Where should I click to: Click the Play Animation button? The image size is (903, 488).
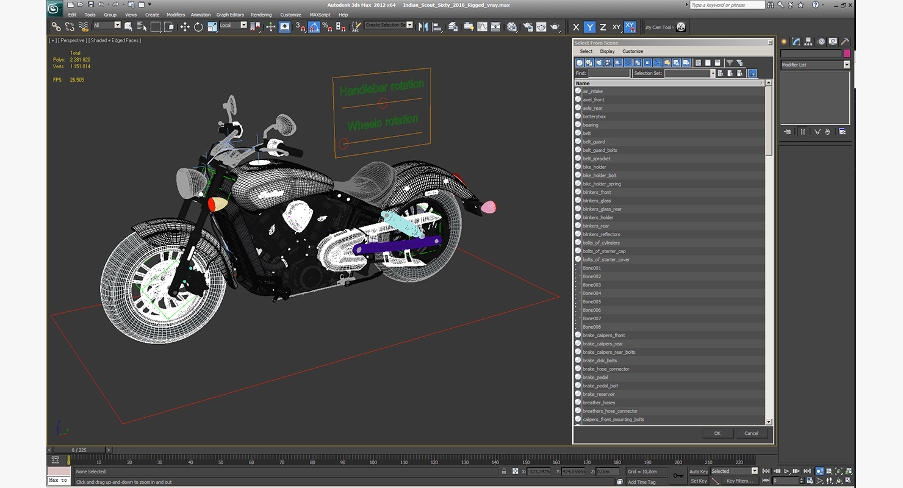pyautogui.click(x=787, y=471)
